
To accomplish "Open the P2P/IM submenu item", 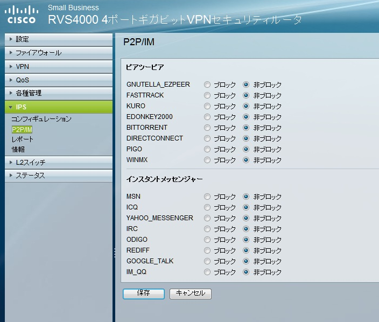I will click(22, 130).
